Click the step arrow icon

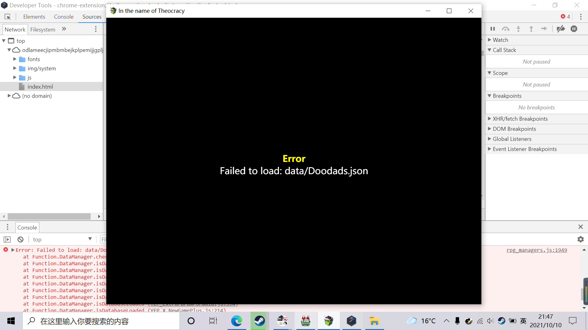point(544,29)
